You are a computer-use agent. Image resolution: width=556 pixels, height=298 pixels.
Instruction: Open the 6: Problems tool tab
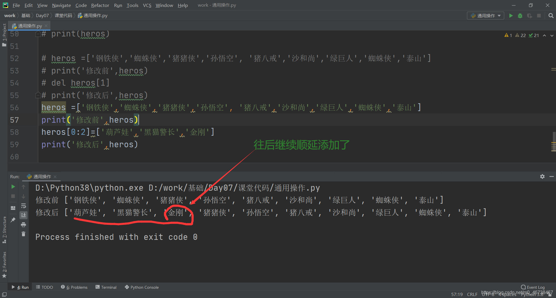pos(74,287)
